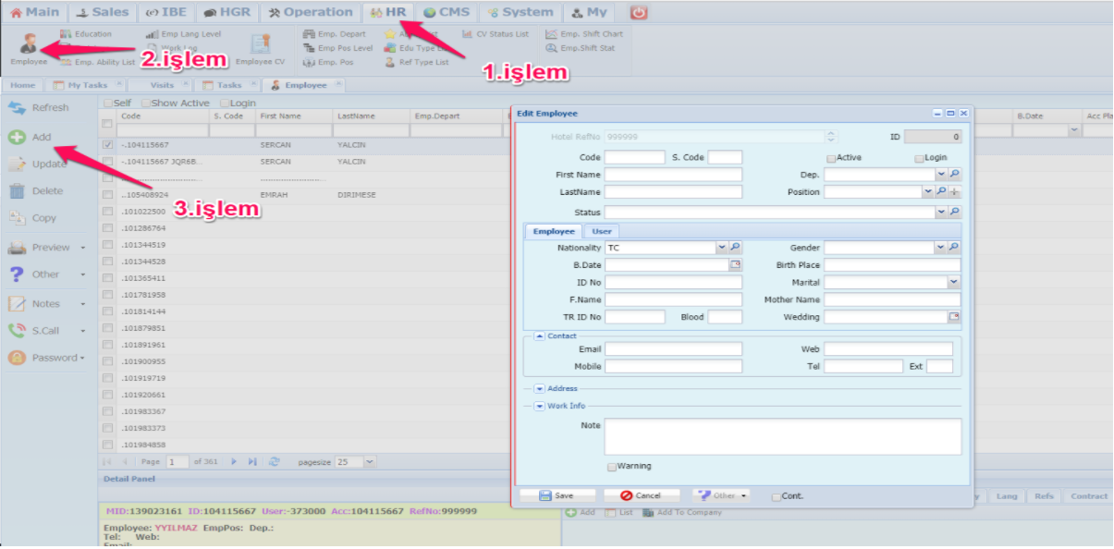Click the plus icon beside Position
The image size is (1114, 549).
[x=955, y=192]
